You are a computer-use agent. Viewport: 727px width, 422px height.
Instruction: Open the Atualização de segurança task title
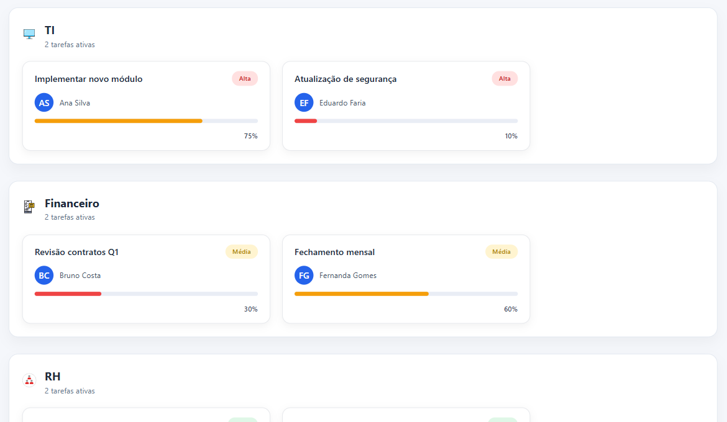tap(345, 79)
